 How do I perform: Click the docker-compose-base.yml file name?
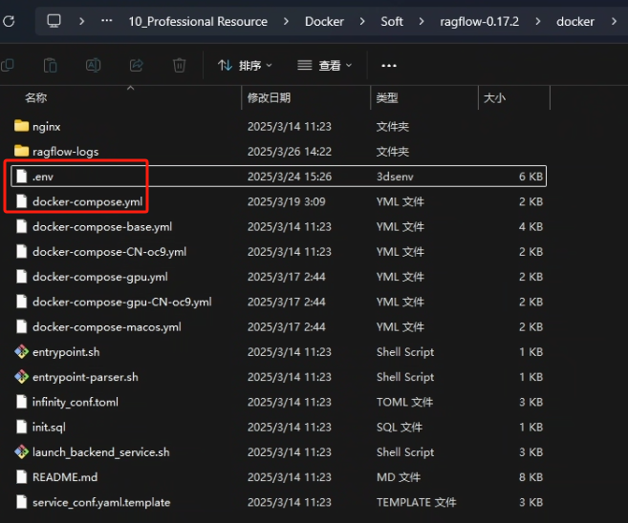click(102, 227)
